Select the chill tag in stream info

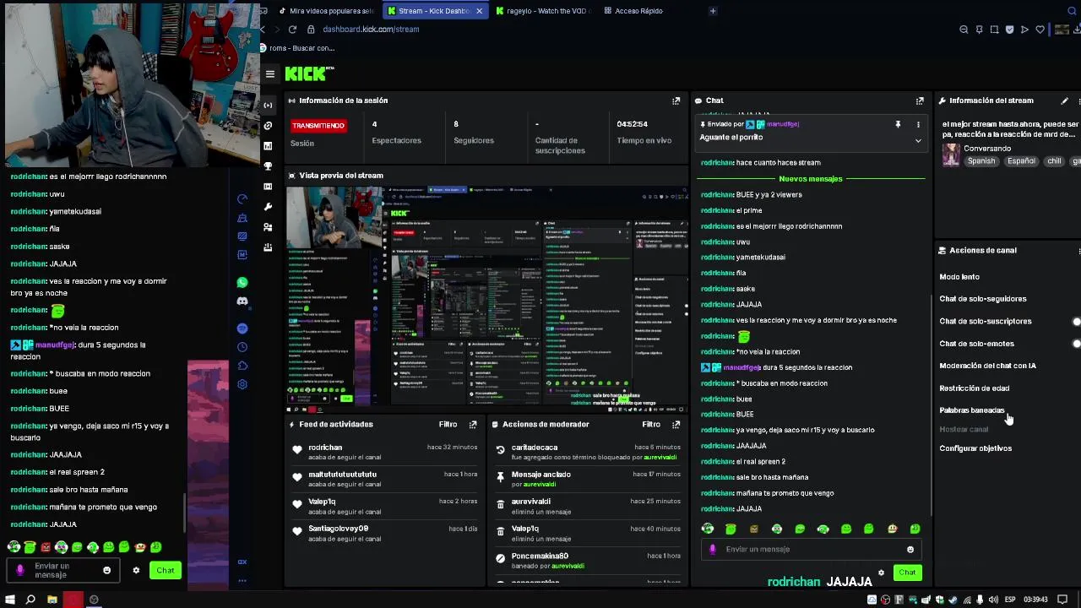pyautogui.click(x=1054, y=161)
